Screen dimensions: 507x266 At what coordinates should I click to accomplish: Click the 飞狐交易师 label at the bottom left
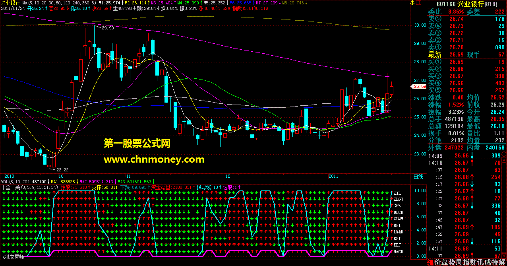12,257
